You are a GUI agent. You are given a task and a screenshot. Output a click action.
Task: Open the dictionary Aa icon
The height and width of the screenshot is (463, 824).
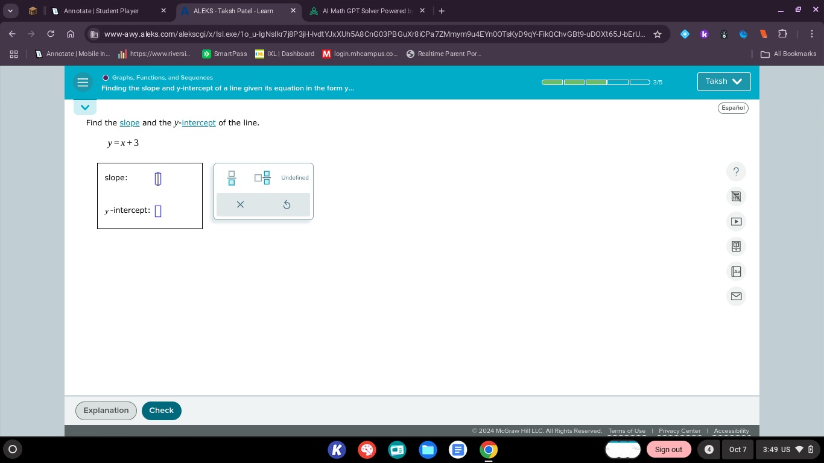(736, 271)
